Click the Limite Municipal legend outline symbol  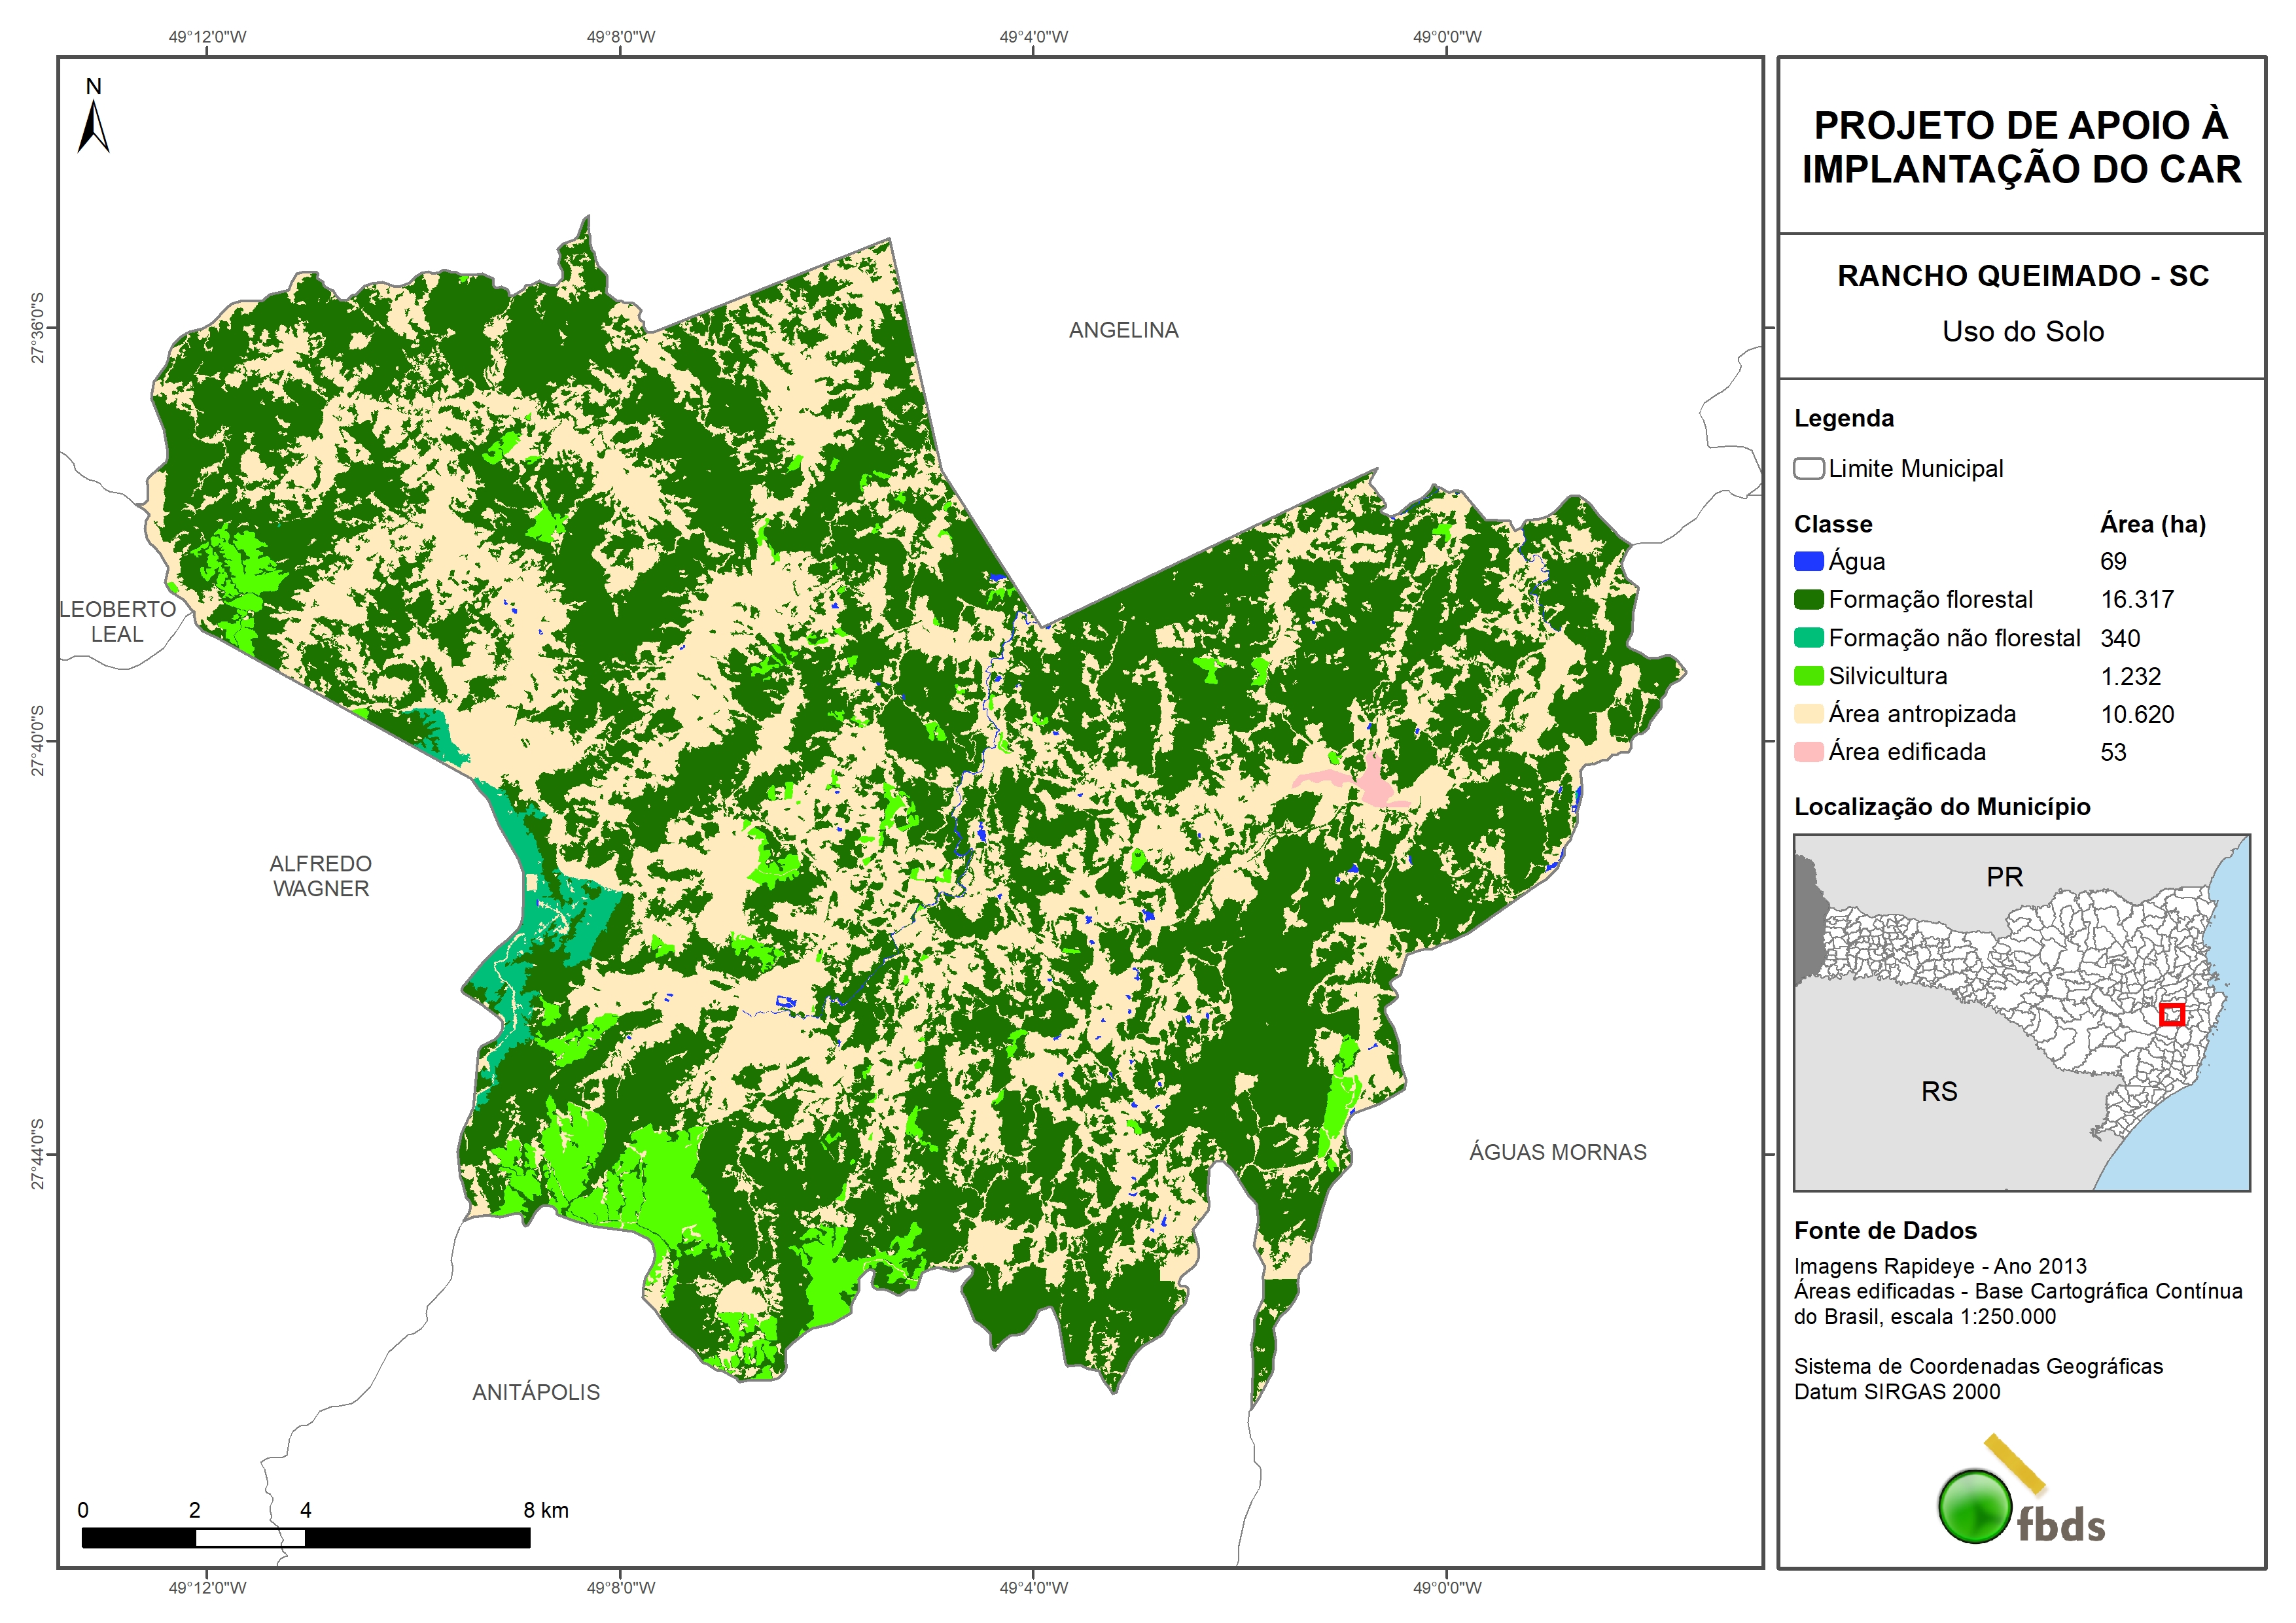pos(1808,468)
